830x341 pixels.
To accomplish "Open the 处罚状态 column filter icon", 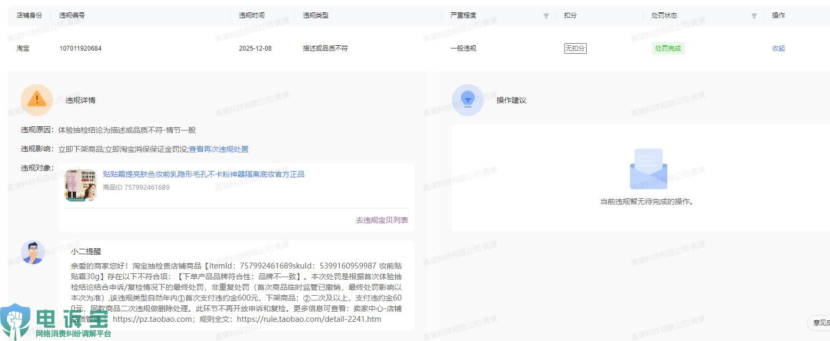I will tap(754, 16).
